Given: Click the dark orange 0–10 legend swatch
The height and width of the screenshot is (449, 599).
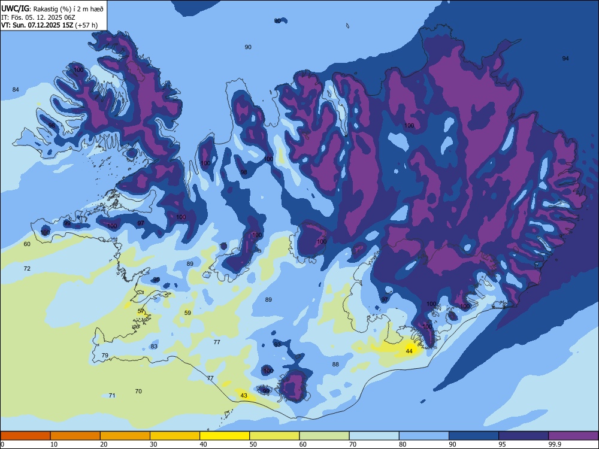Looking at the screenshot, I should (25, 436).
